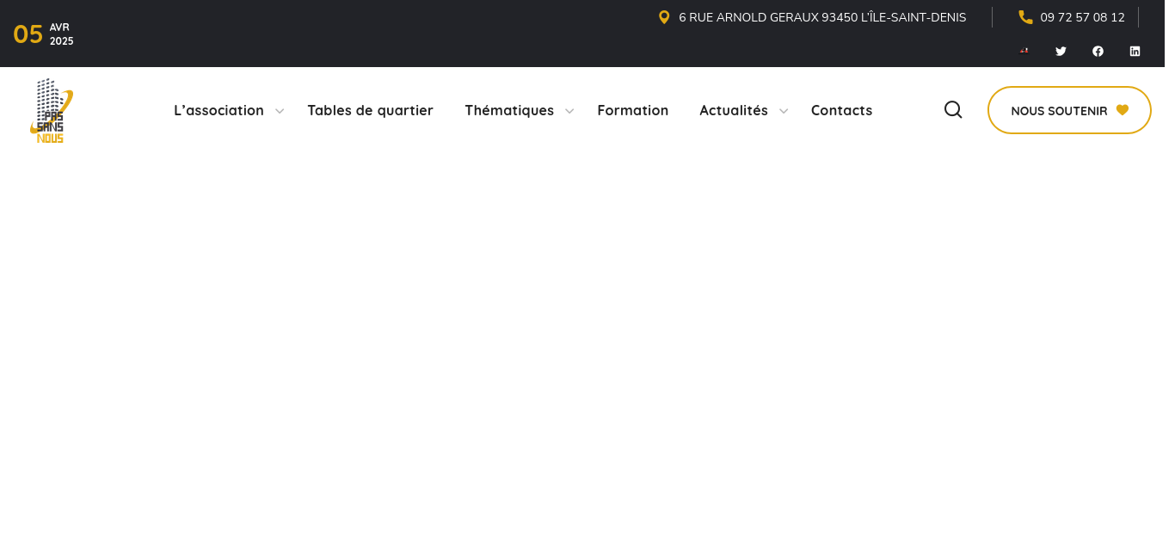The image size is (1175, 560).
Task: Click the small red logo icon beside Twitter
Action: click(x=1024, y=51)
